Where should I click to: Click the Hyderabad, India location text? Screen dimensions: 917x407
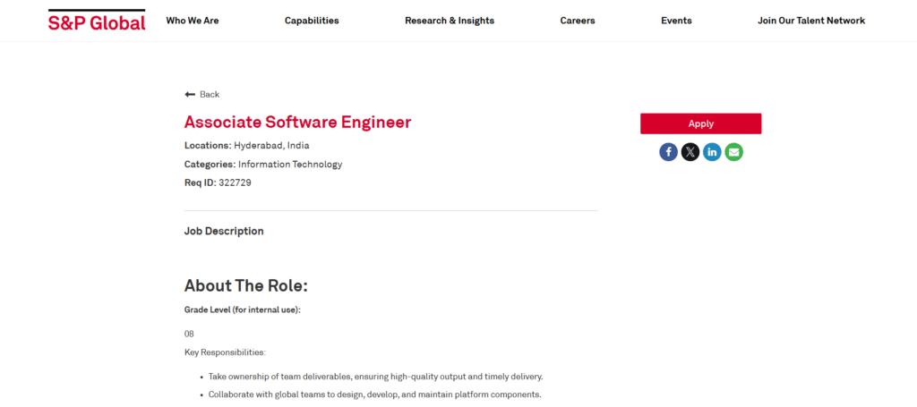tap(271, 145)
